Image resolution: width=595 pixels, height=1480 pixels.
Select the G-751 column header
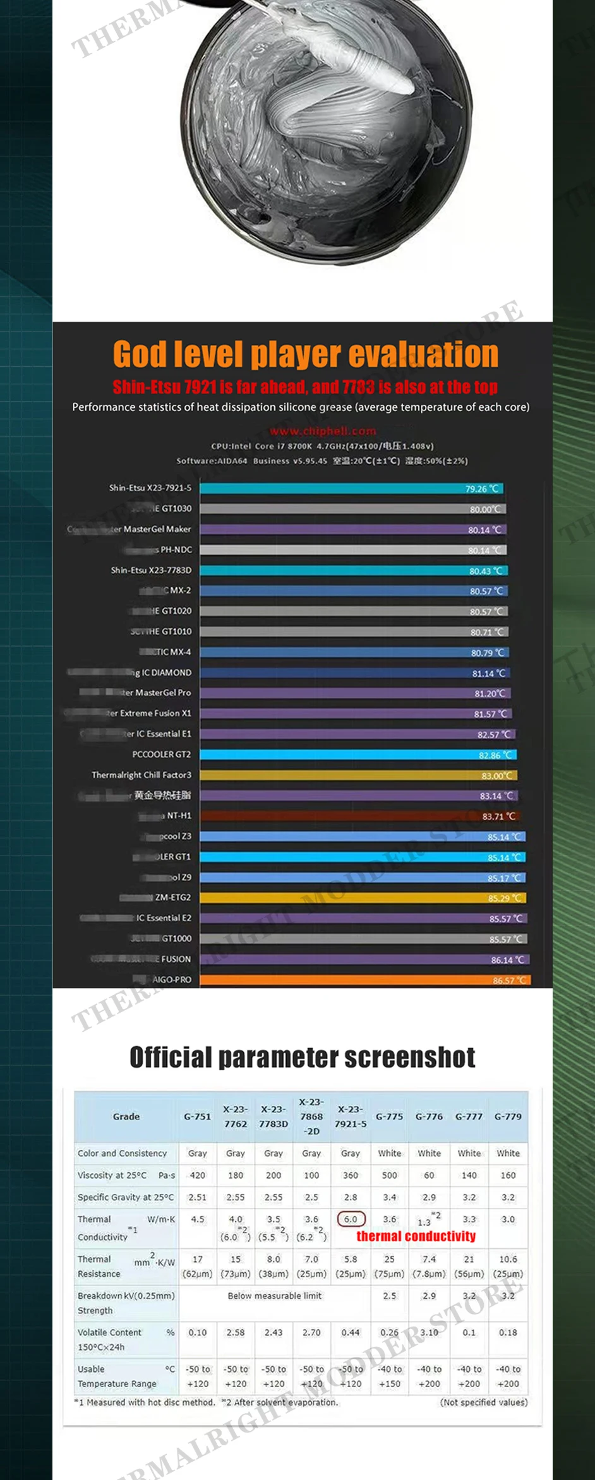tap(197, 1116)
